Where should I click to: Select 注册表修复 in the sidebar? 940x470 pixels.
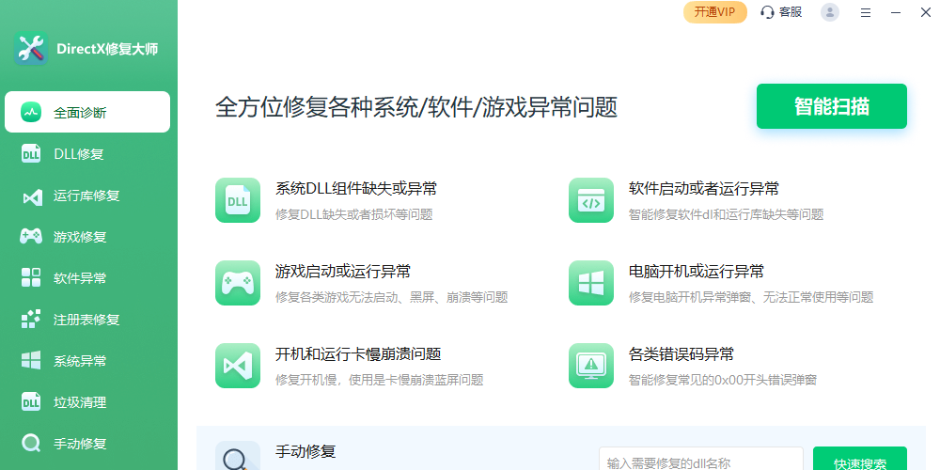[87, 320]
